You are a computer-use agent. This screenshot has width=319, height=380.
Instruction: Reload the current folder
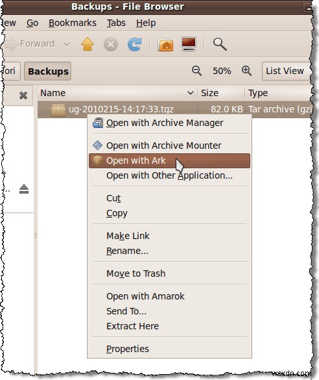(x=134, y=44)
